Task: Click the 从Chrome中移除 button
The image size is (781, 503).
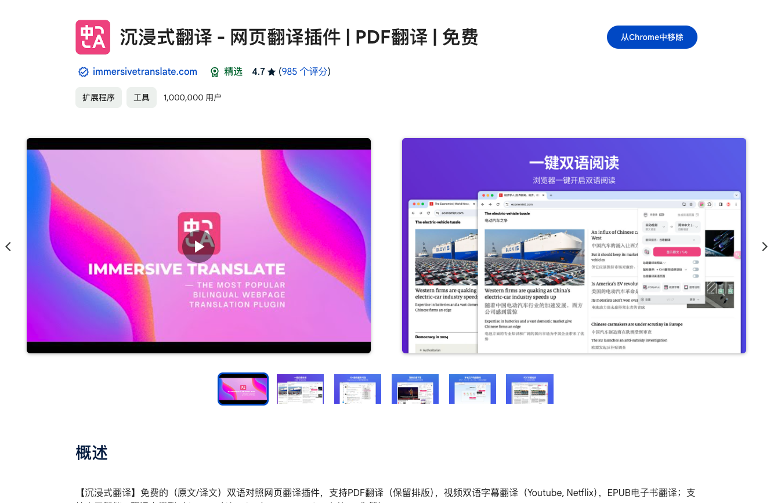Action: coord(652,37)
